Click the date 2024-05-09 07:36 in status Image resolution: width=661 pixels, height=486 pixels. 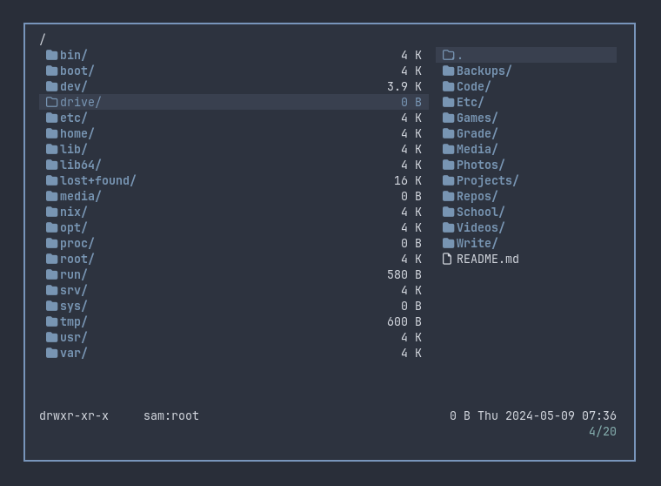click(x=561, y=416)
